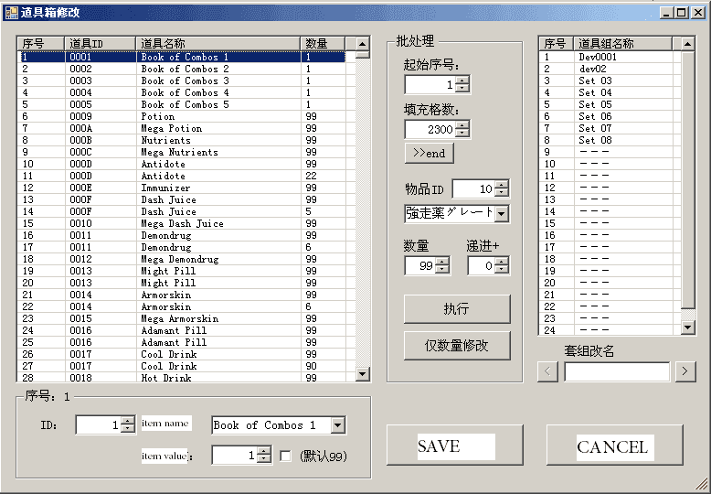Decrease the 递进+ increment value
Screen dimensions: 711x494
click(502, 270)
